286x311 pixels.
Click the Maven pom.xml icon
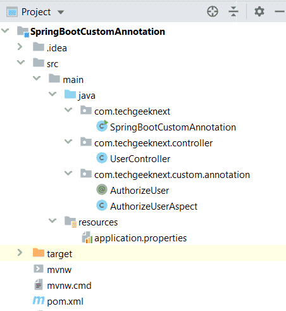click(x=39, y=300)
